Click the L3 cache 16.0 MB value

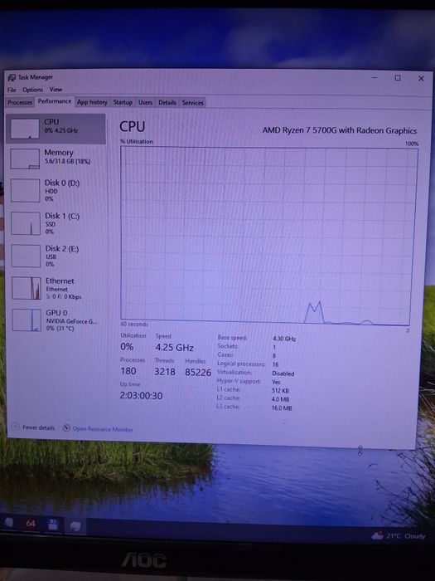click(x=282, y=408)
